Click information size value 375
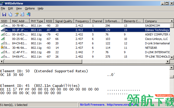This screenshot has height=108, width=174. pos(108,57)
